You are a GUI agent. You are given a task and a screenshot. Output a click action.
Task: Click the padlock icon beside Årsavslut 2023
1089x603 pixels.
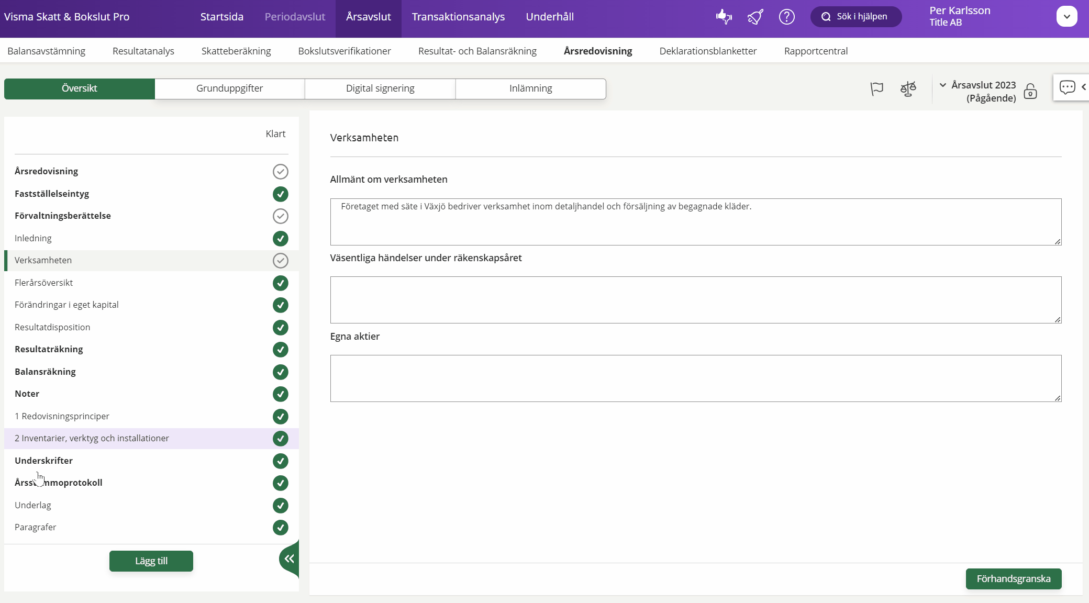(x=1030, y=91)
